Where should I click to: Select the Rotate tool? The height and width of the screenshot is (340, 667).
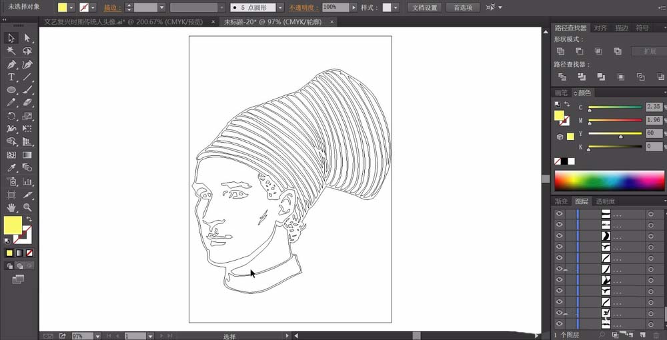(x=11, y=116)
